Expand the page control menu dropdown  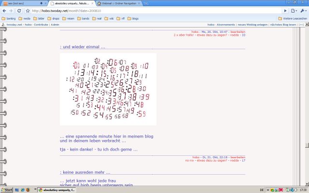pos(294,11)
